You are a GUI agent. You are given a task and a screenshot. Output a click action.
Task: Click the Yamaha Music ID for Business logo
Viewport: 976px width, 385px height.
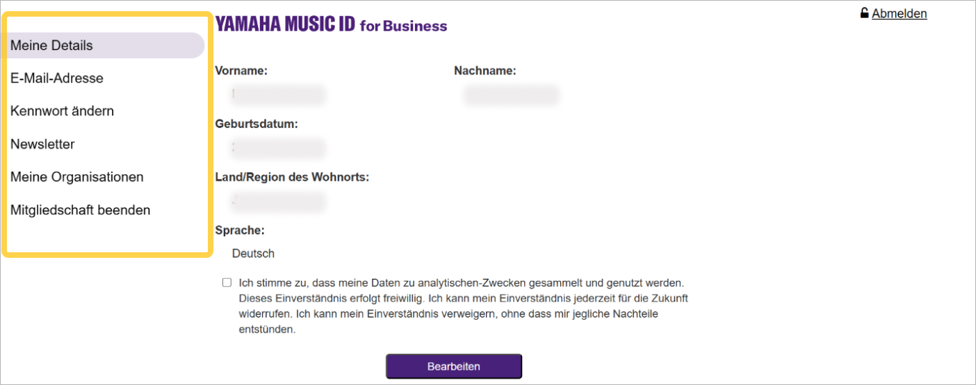click(332, 25)
